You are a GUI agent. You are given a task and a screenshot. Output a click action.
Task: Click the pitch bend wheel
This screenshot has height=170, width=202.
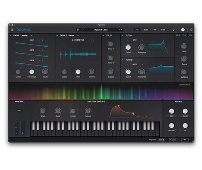click(16, 127)
